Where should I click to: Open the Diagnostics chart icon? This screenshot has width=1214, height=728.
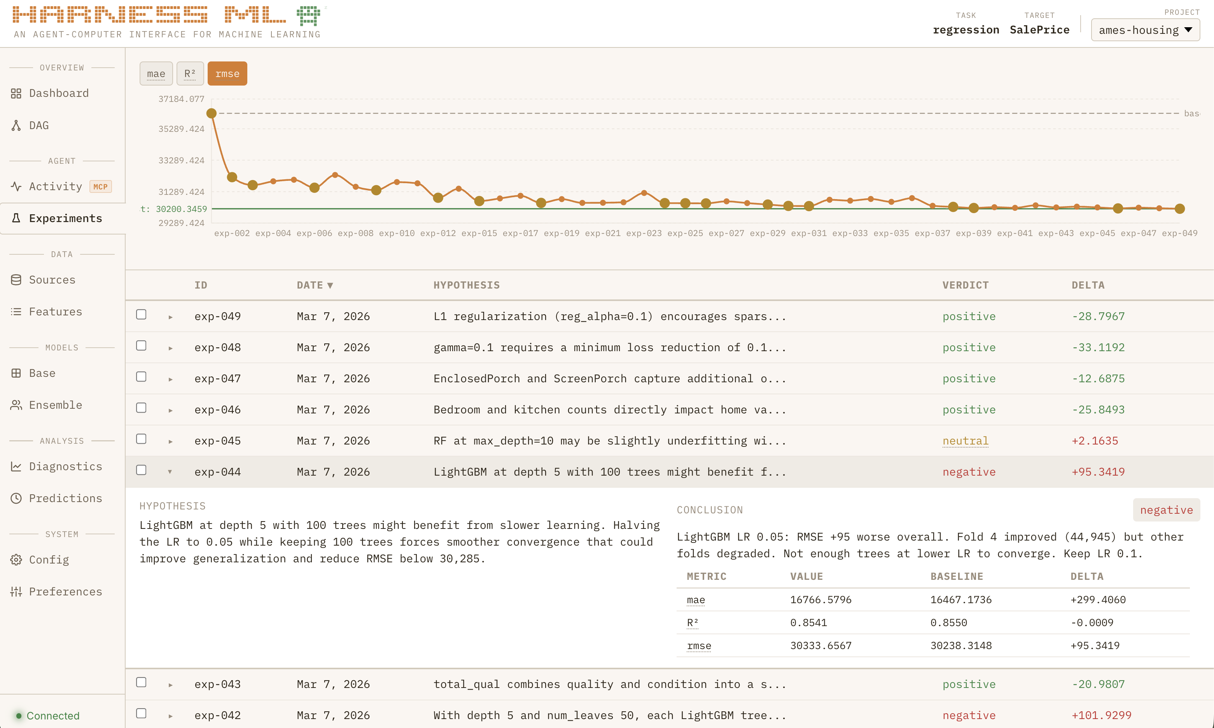click(16, 466)
